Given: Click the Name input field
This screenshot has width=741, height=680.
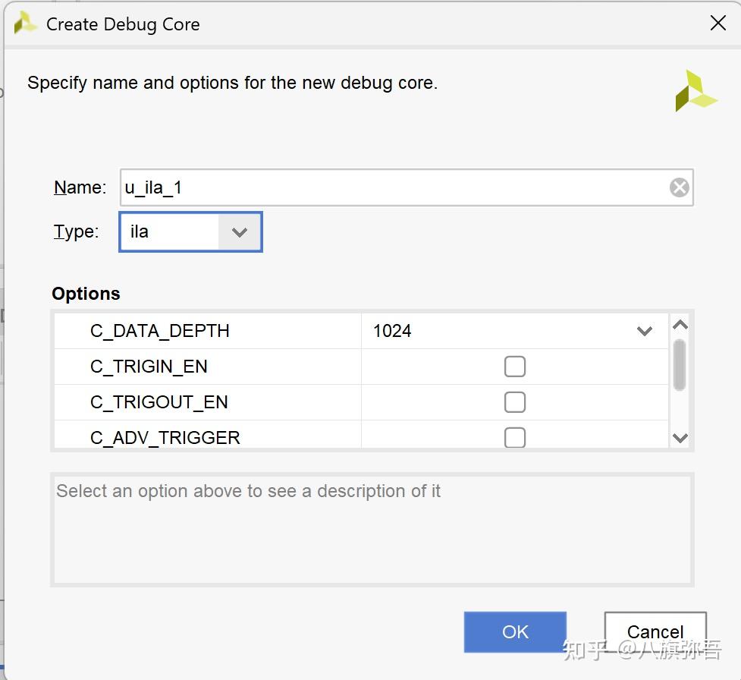Looking at the screenshot, I should [394, 187].
